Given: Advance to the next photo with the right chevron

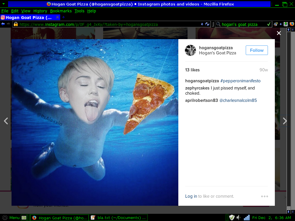Looking at the screenshot, I should click(x=285, y=121).
